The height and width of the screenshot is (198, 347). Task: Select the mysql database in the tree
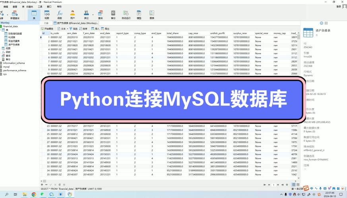(6, 67)
